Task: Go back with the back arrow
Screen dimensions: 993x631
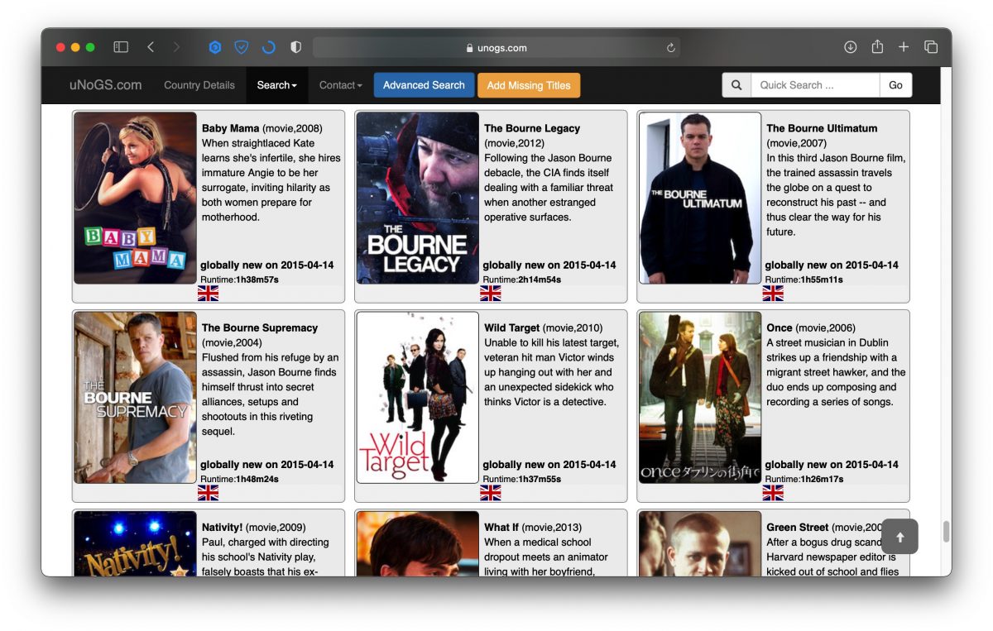Action: pos(151,47)
